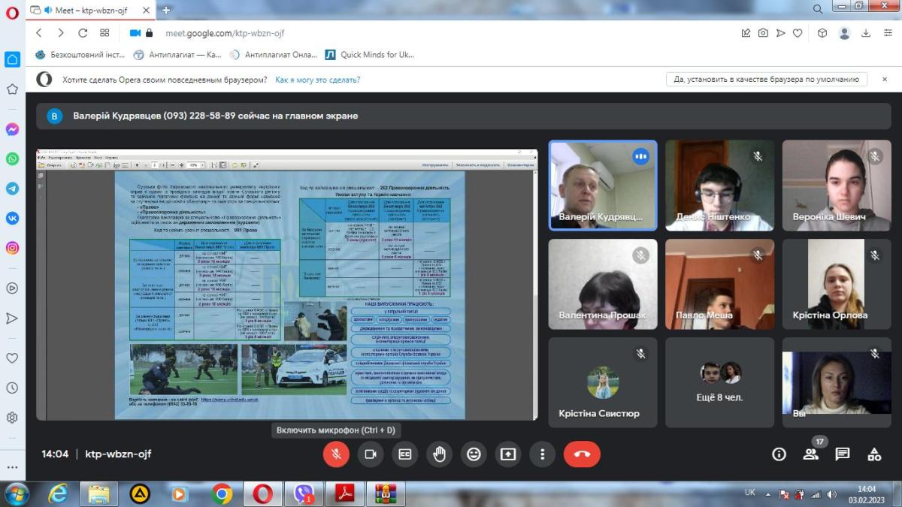Open meeting details info icon

click(x=779, y=454)
